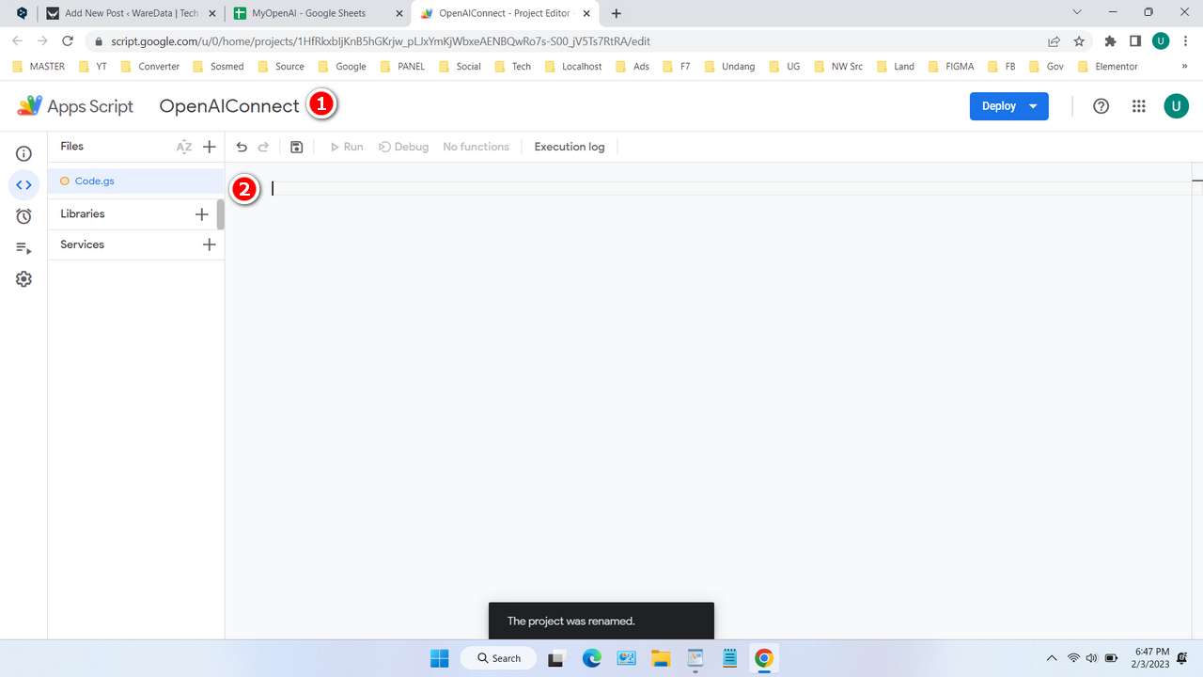Expand the Deploy dropdown arrow
Screen dimensions: 1203x677
tap(1032, 106)
